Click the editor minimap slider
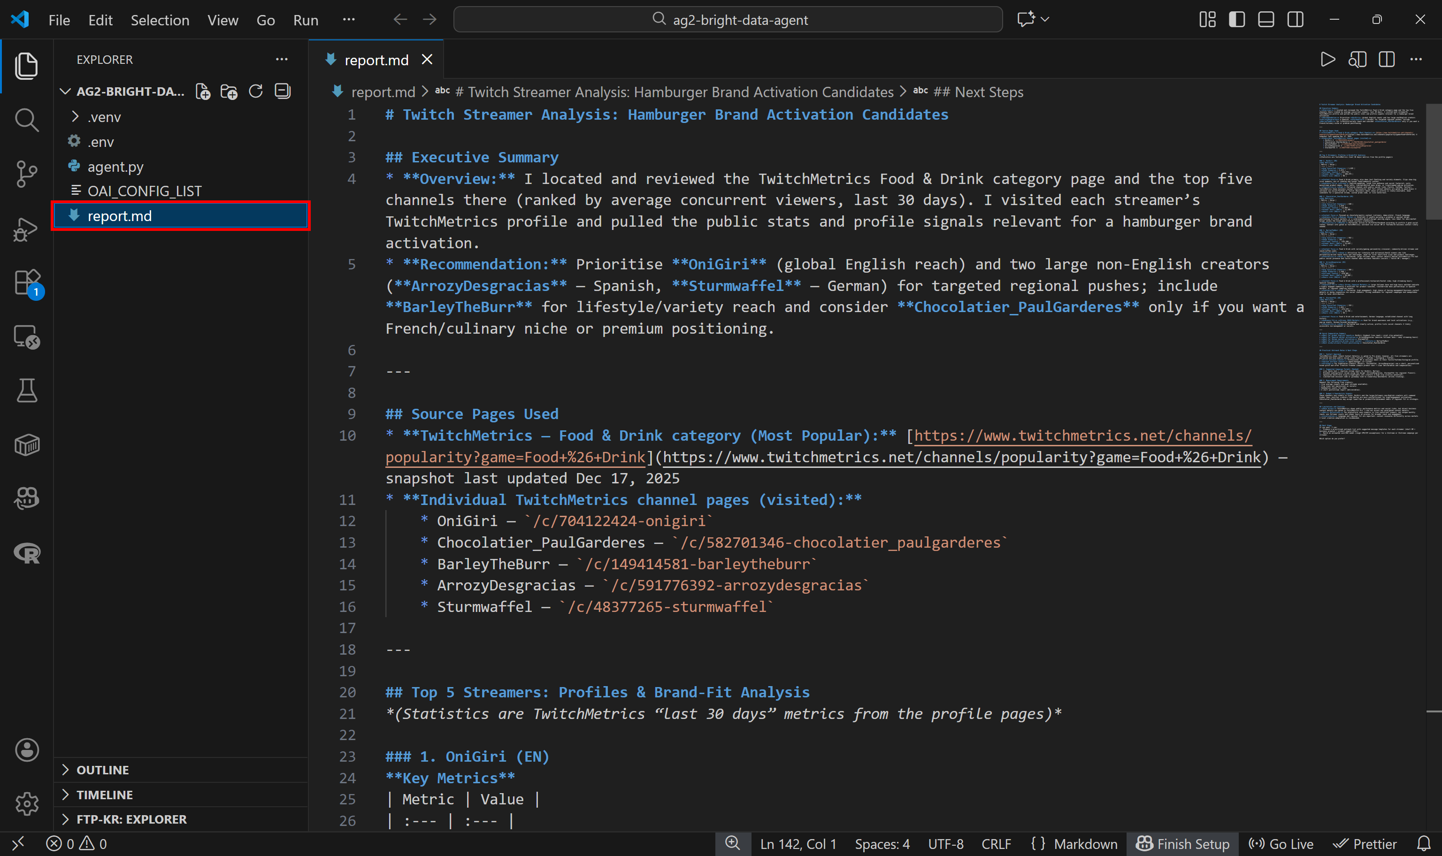 coord(1433,161)
